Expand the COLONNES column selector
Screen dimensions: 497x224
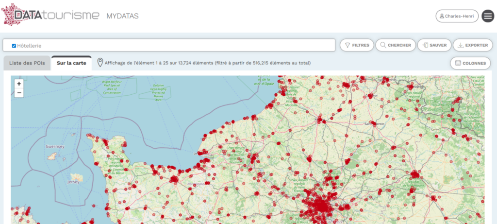point(470,63)
